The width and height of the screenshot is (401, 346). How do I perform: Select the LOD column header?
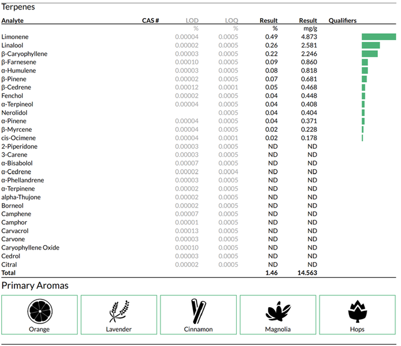click(192, 21)
